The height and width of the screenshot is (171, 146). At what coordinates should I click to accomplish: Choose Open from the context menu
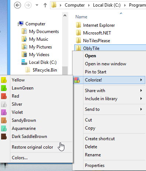point(90,56)
